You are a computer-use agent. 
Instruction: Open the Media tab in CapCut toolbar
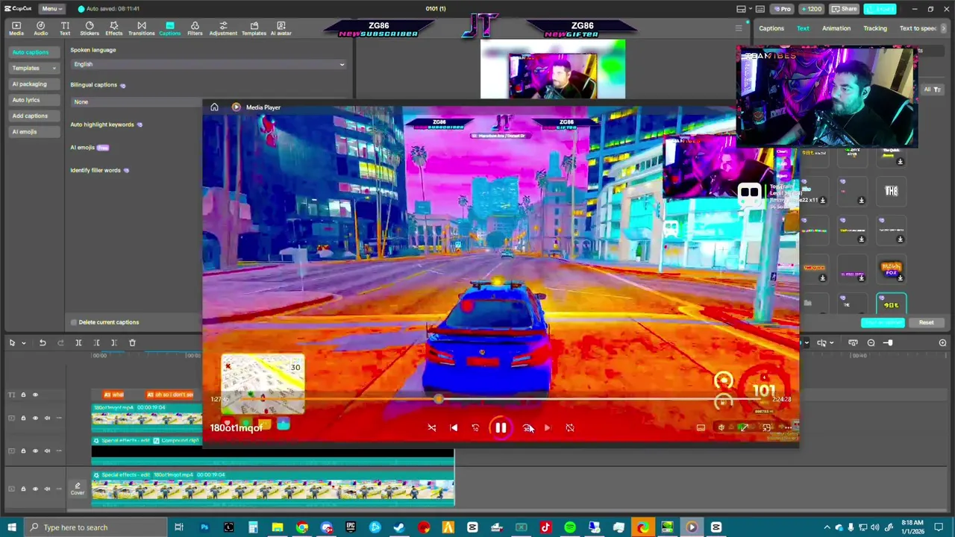click(16, 28)
